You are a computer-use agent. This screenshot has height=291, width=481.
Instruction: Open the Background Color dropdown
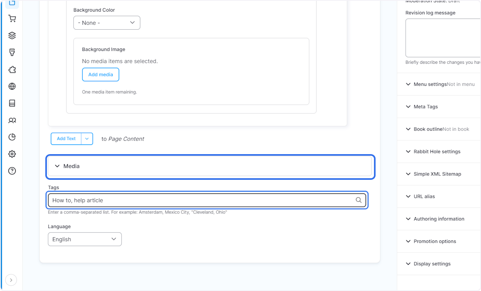click(107, 22)
